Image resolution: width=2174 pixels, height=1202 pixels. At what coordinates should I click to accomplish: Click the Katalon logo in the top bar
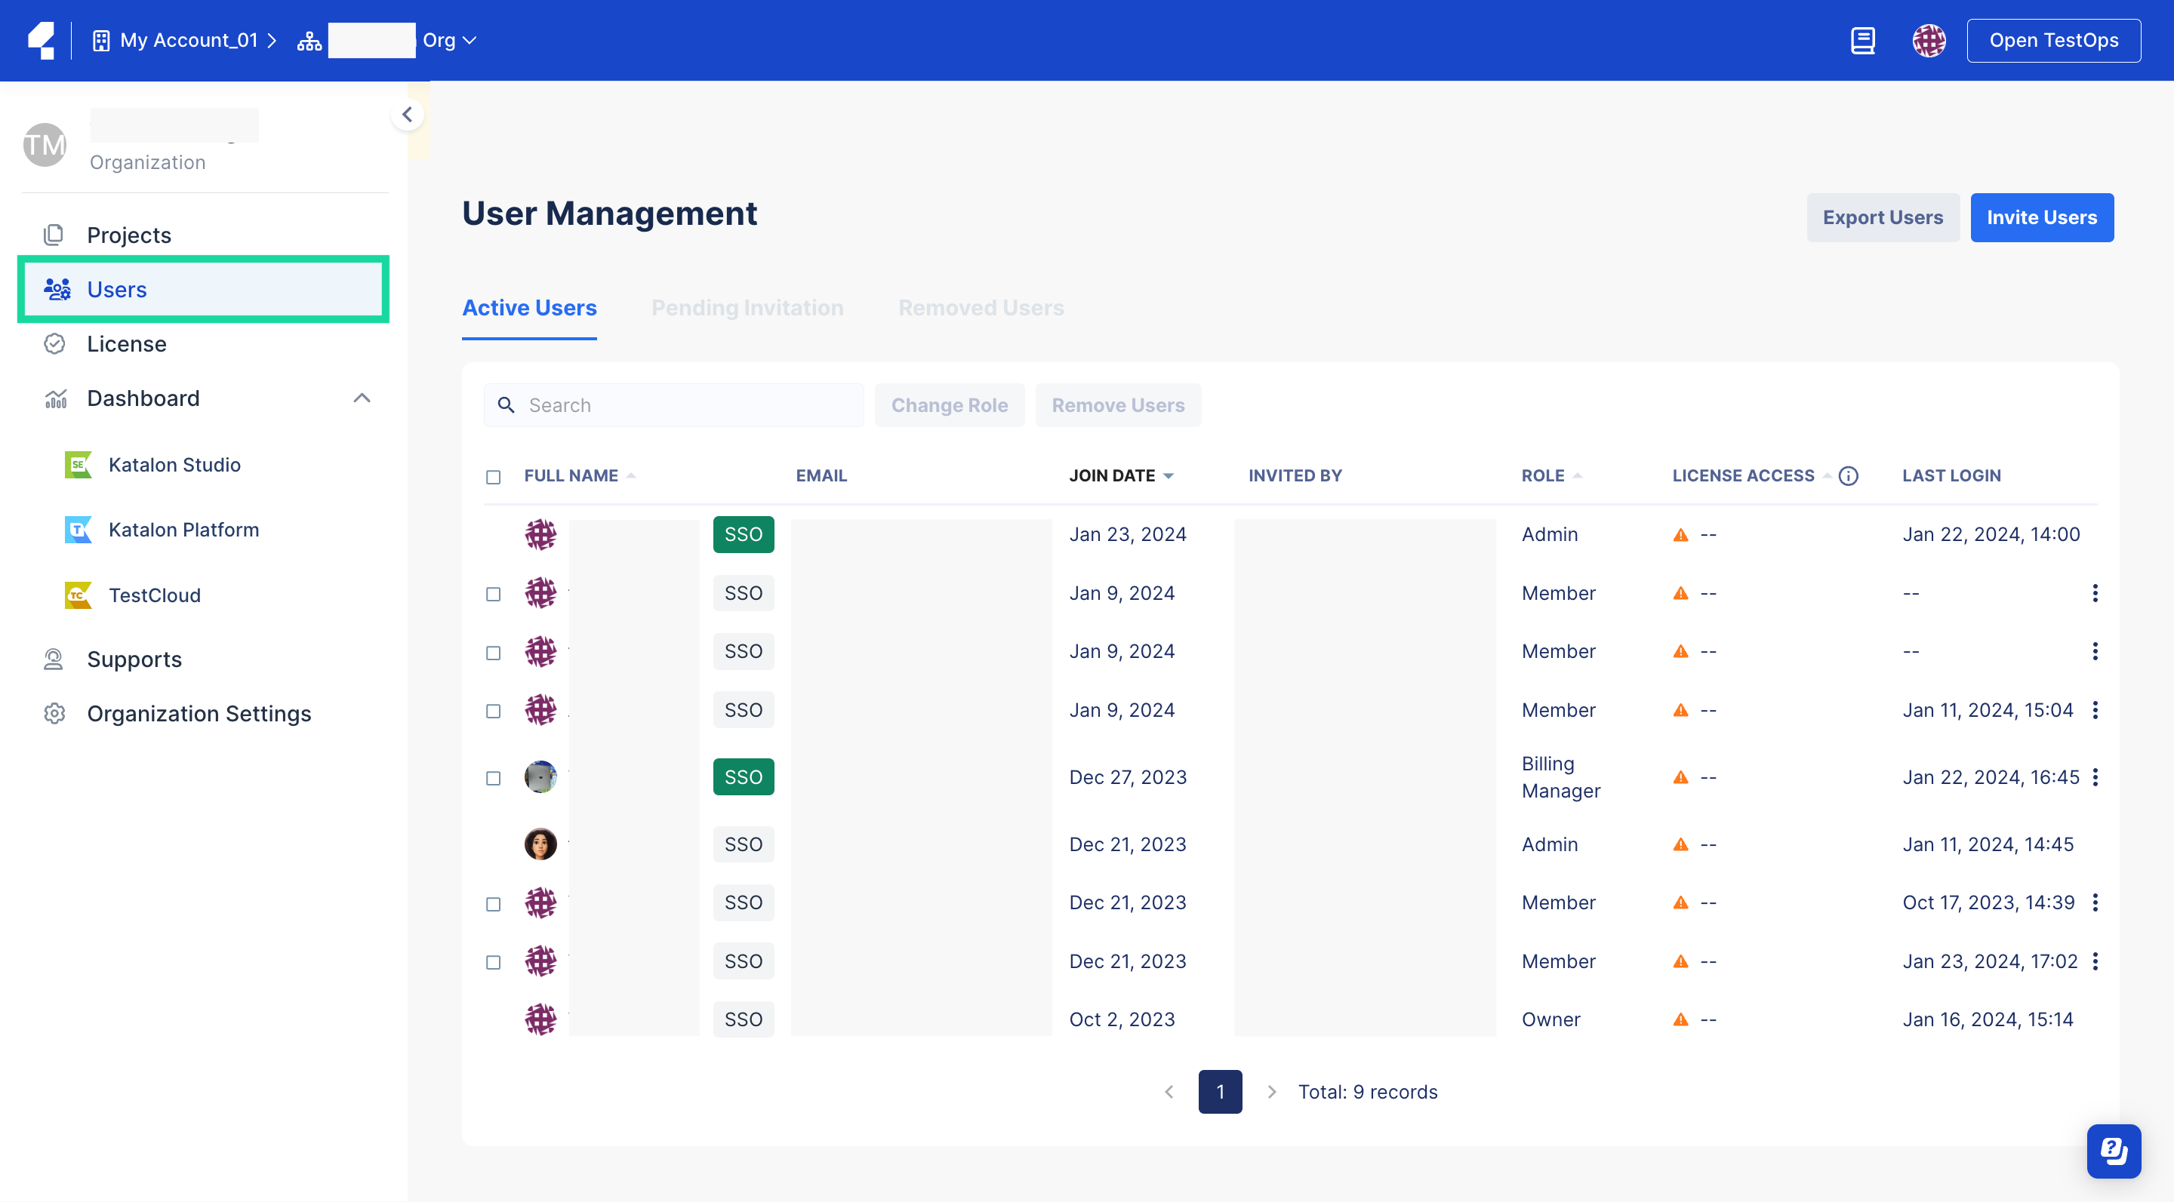click(x=41, y=40)
